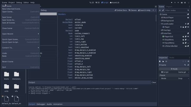Image resolution: width=191 pixels, height=107 pixels.
Task: Open the script attached to Game node
Action: pos(188,14)
